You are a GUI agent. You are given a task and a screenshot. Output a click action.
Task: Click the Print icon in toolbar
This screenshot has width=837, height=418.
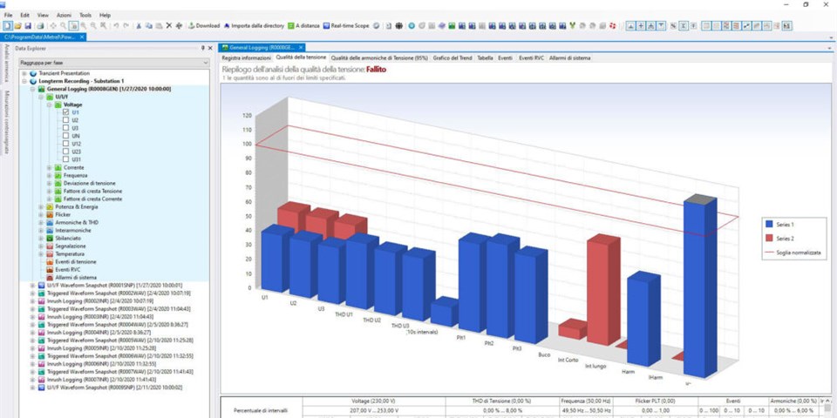[41, 26]
